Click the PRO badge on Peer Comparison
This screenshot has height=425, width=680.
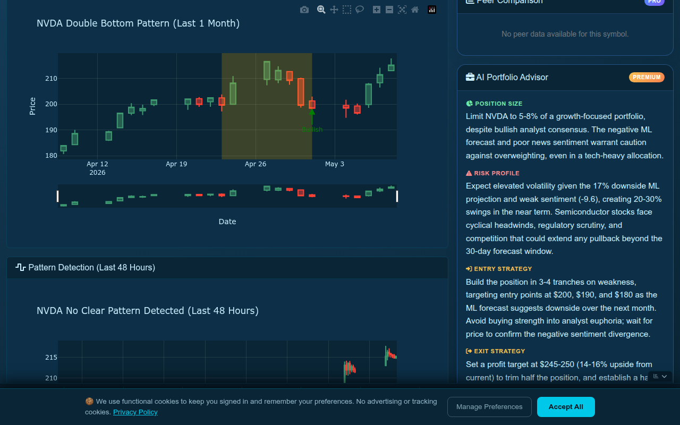[x=654, y=2]
